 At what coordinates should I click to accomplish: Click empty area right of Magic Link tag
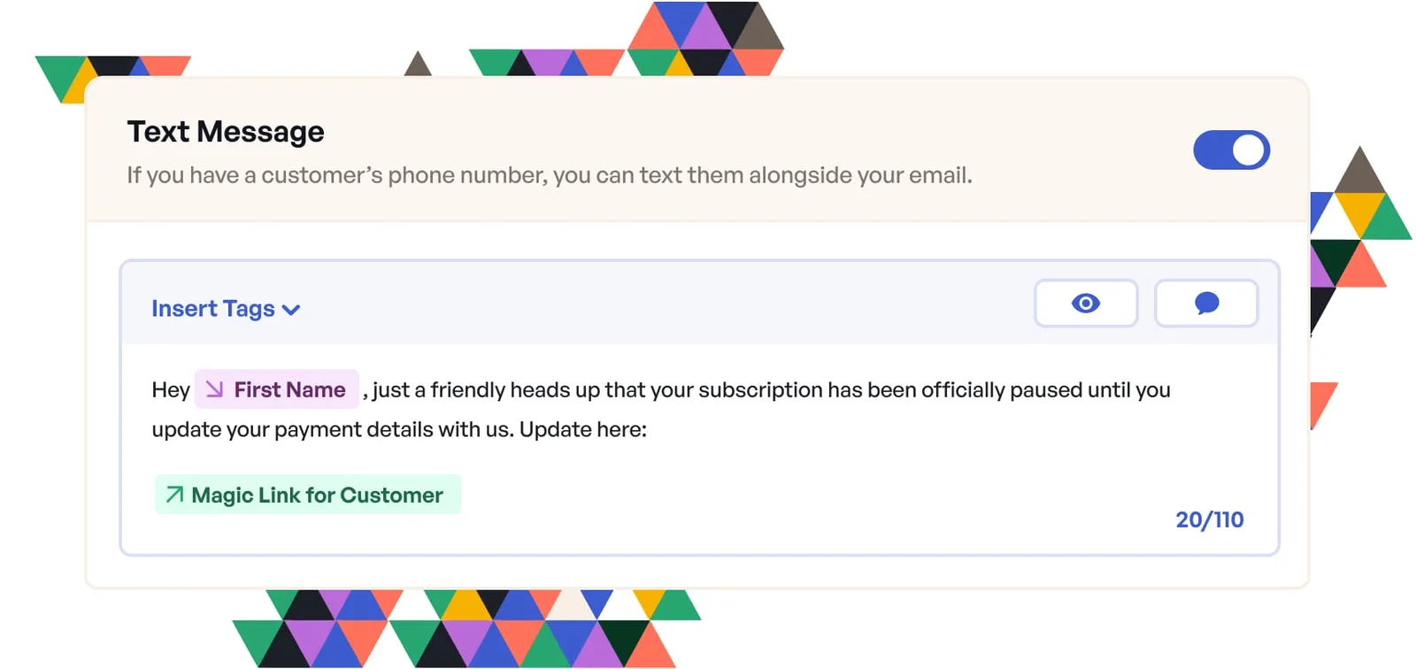coord(796,496)
